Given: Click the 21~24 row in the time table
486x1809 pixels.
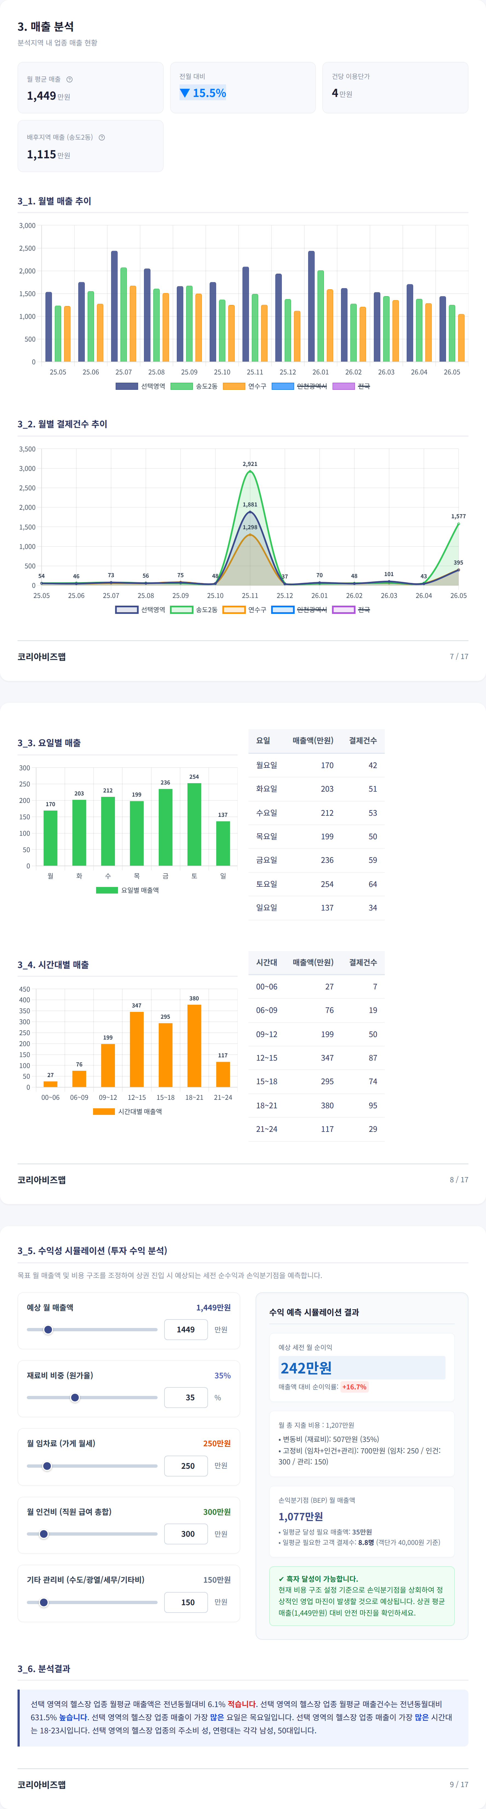Looking at the screenshot, I should coord(316,1129).
